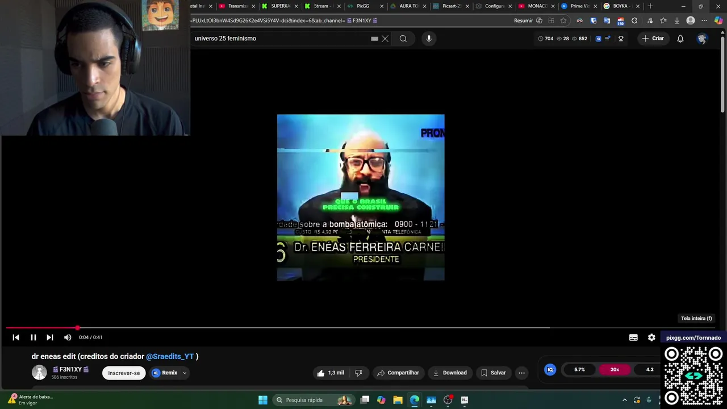Show hidden system tray icons chevron

[x=625, y=400]
